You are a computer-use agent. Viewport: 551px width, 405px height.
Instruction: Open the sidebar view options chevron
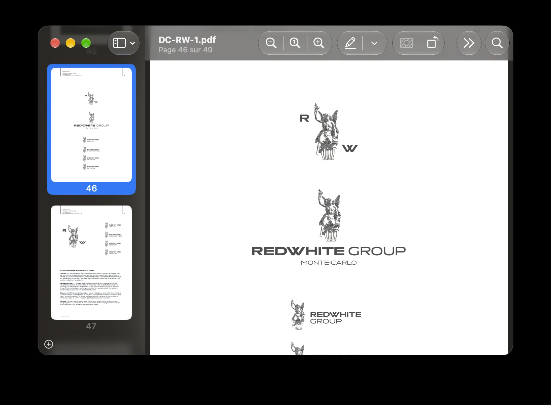[x=132, y=43]
